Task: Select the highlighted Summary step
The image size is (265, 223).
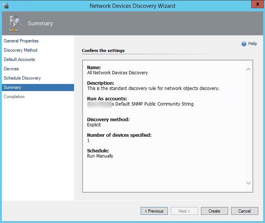Action: click(x=13, y=87)
